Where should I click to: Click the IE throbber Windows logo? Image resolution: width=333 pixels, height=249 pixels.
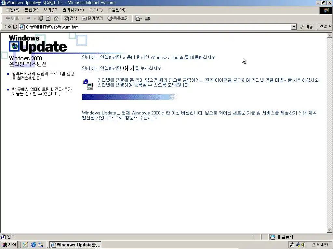pyautogui.click(x=326, y=10)
